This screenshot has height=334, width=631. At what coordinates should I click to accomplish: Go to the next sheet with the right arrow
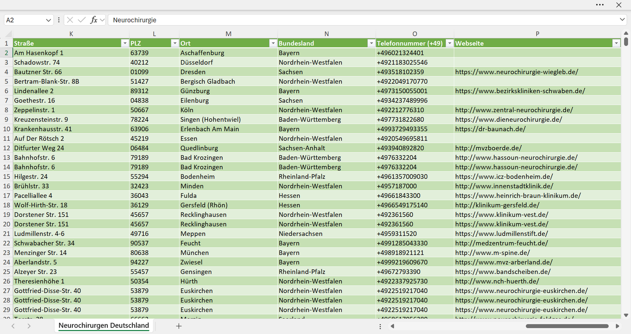(29, 326)
